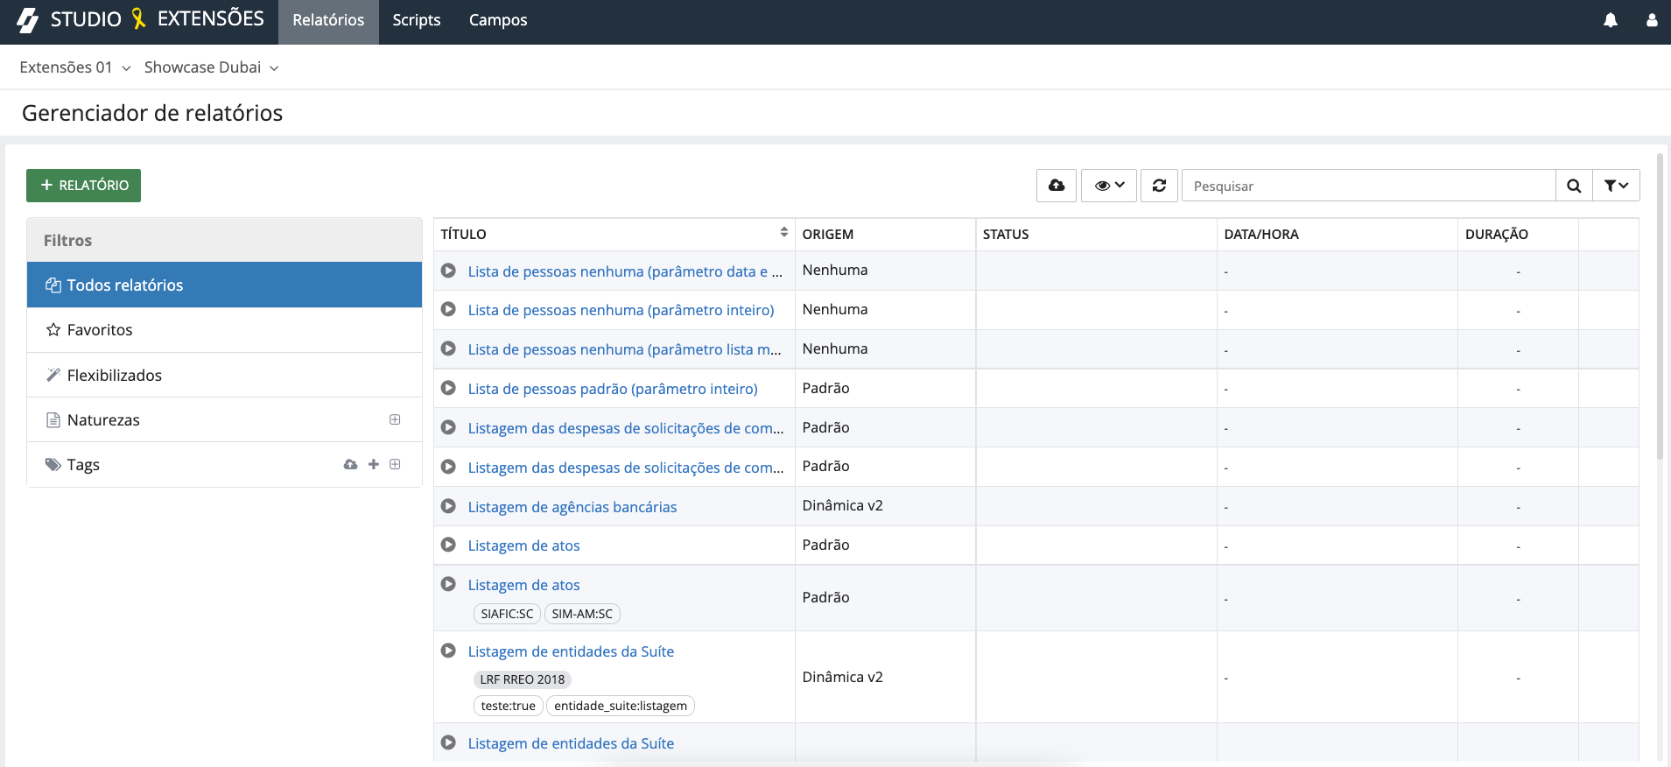1671x767 pixels.
Task: Select Favoritos filter
Action: click(224, 330)
